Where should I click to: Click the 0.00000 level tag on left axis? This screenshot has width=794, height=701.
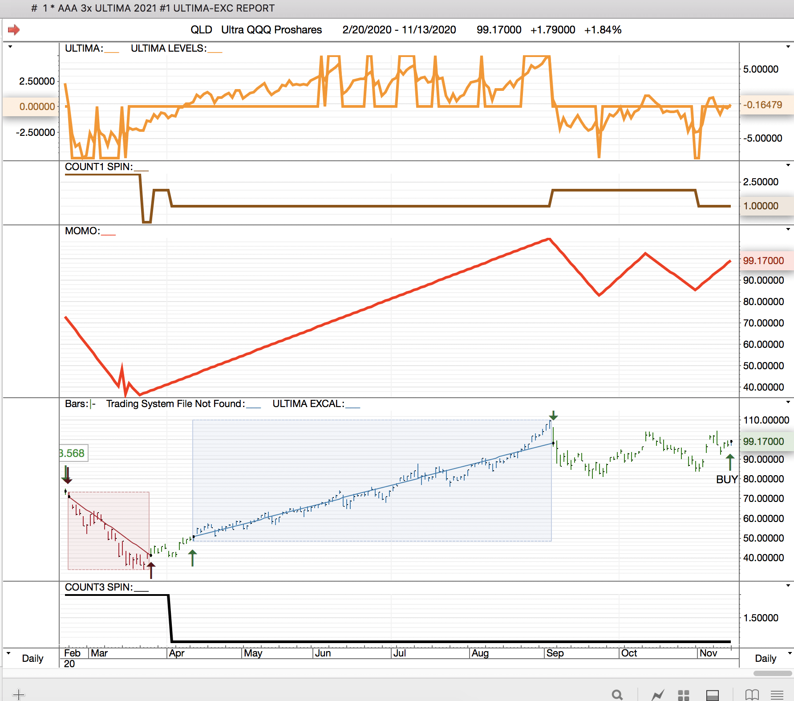pyautogui.click(x=31, y=106)
